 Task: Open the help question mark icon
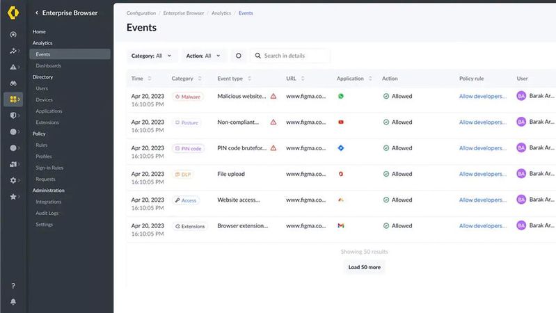(13, 286)
